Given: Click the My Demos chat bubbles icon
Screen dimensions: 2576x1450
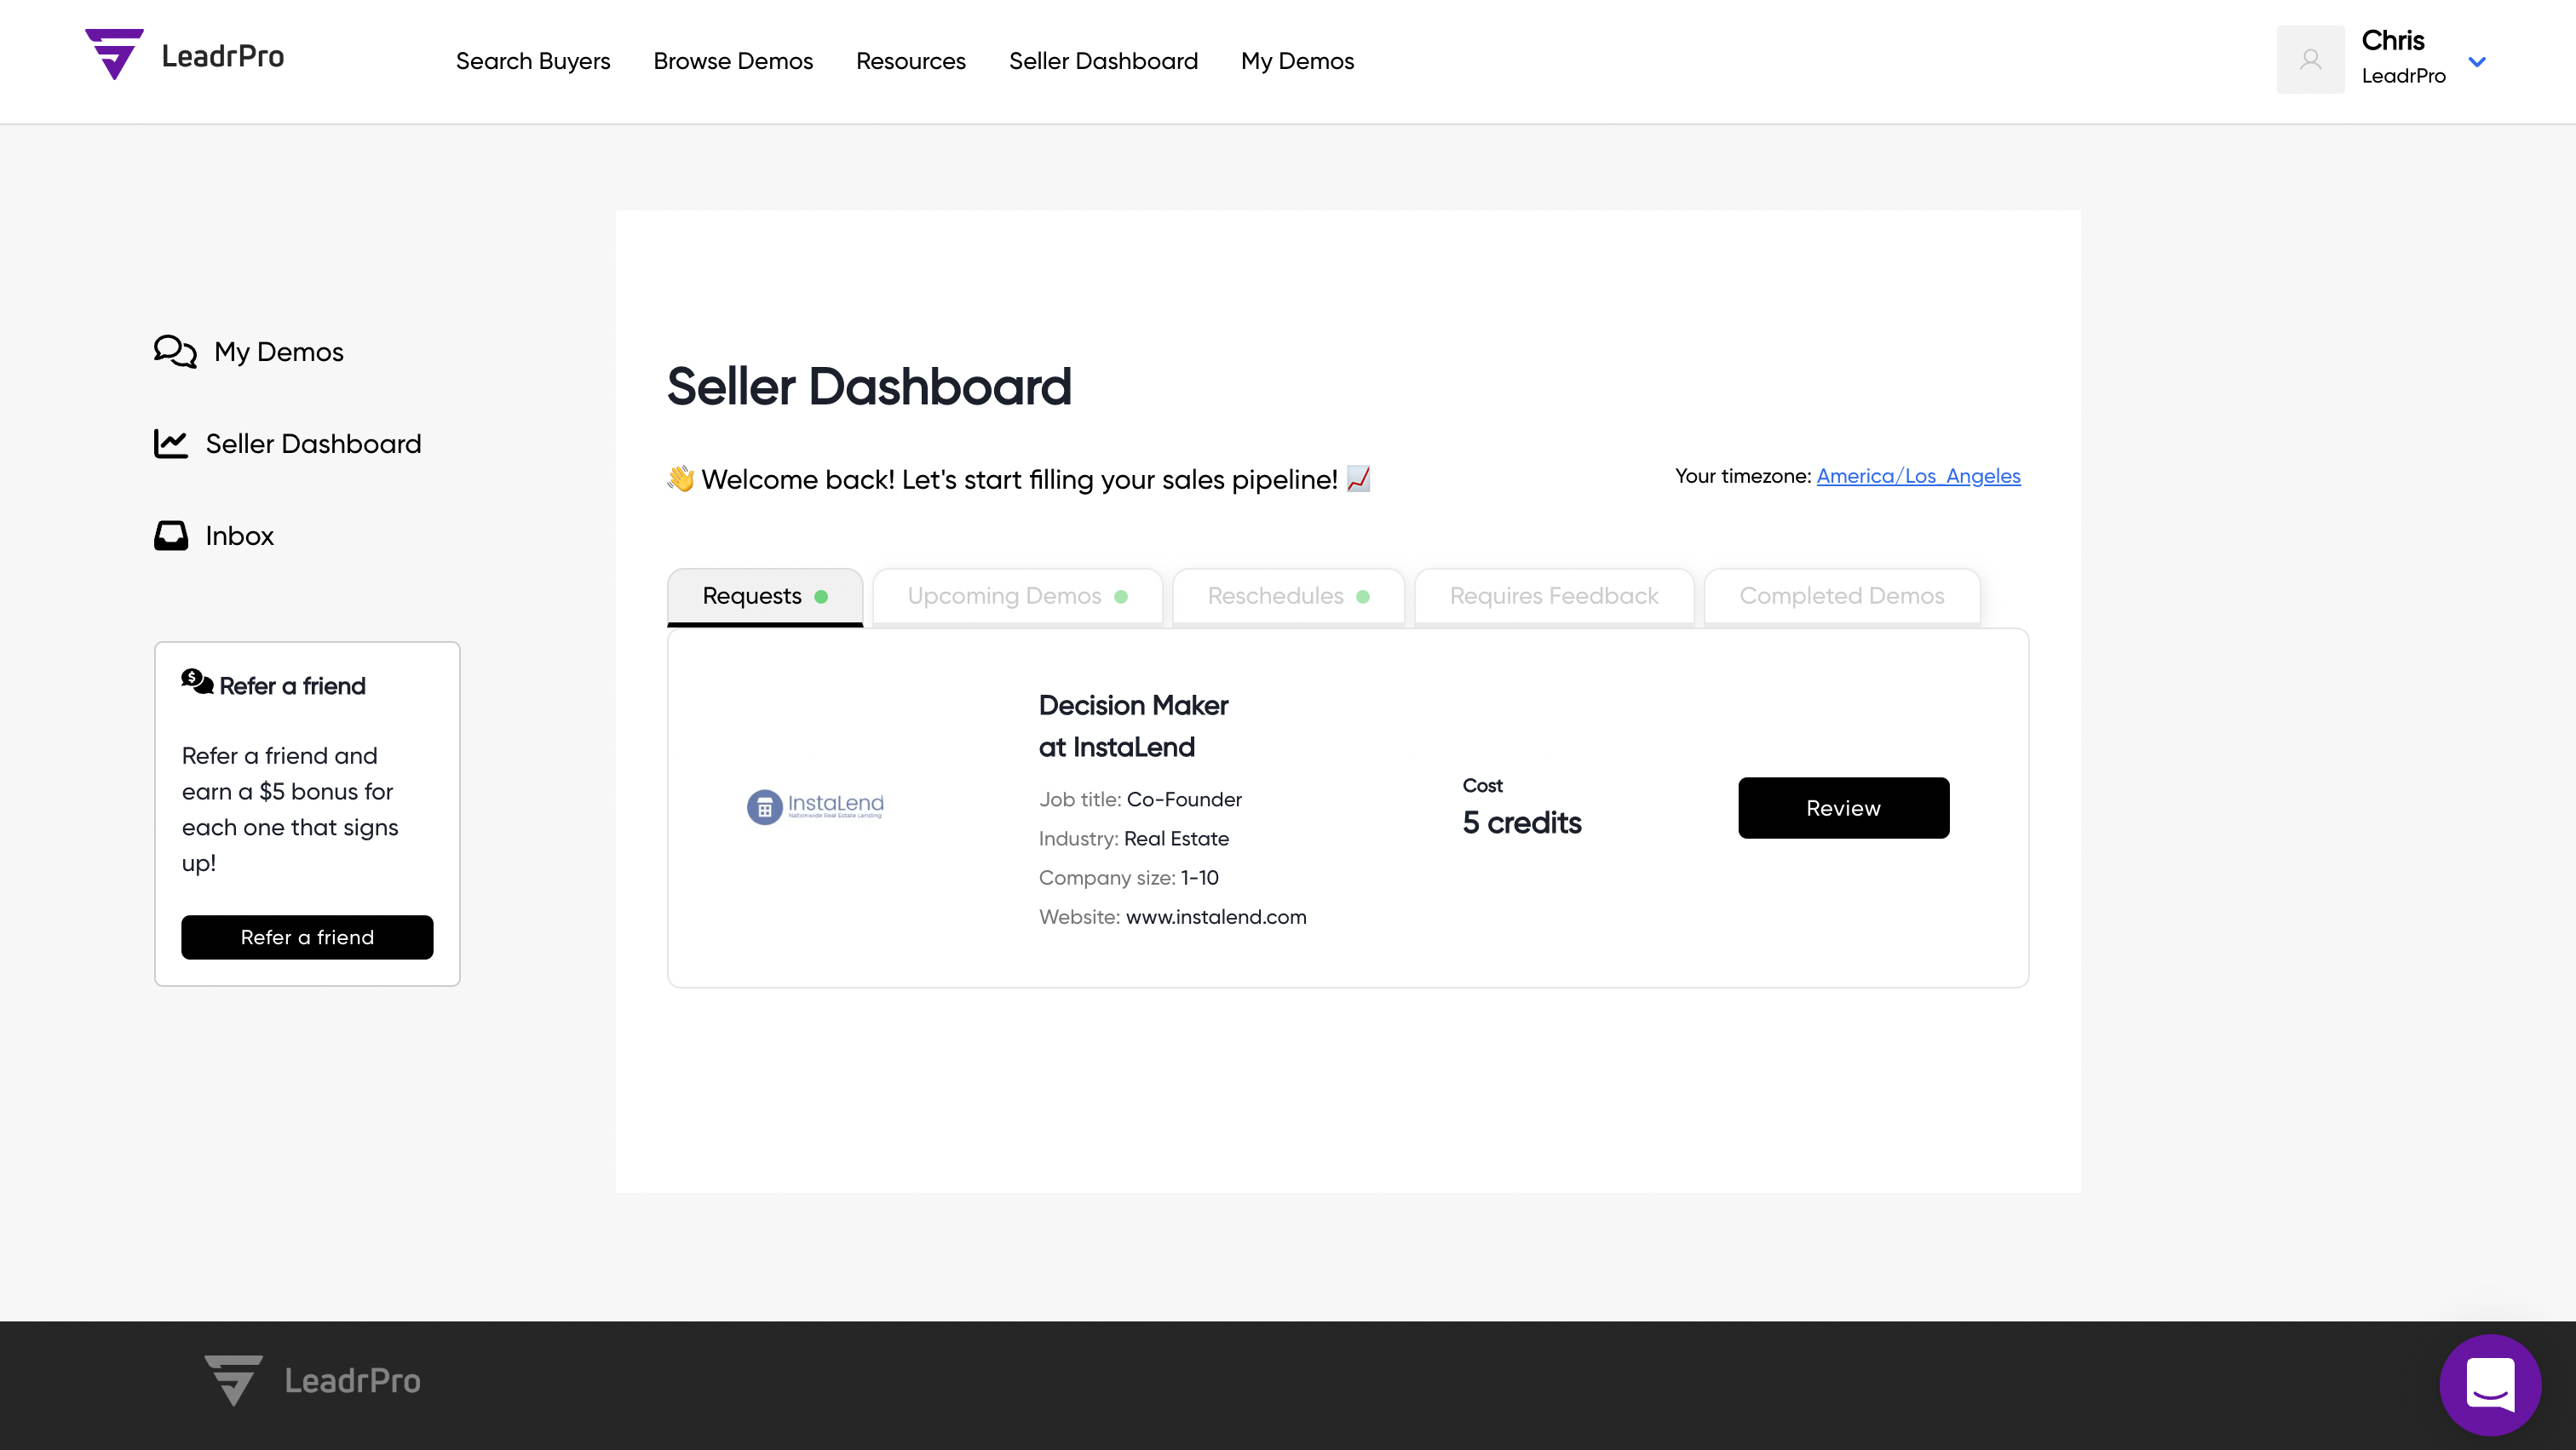Looking at the screenshot, I should click(x=175, y=352).
